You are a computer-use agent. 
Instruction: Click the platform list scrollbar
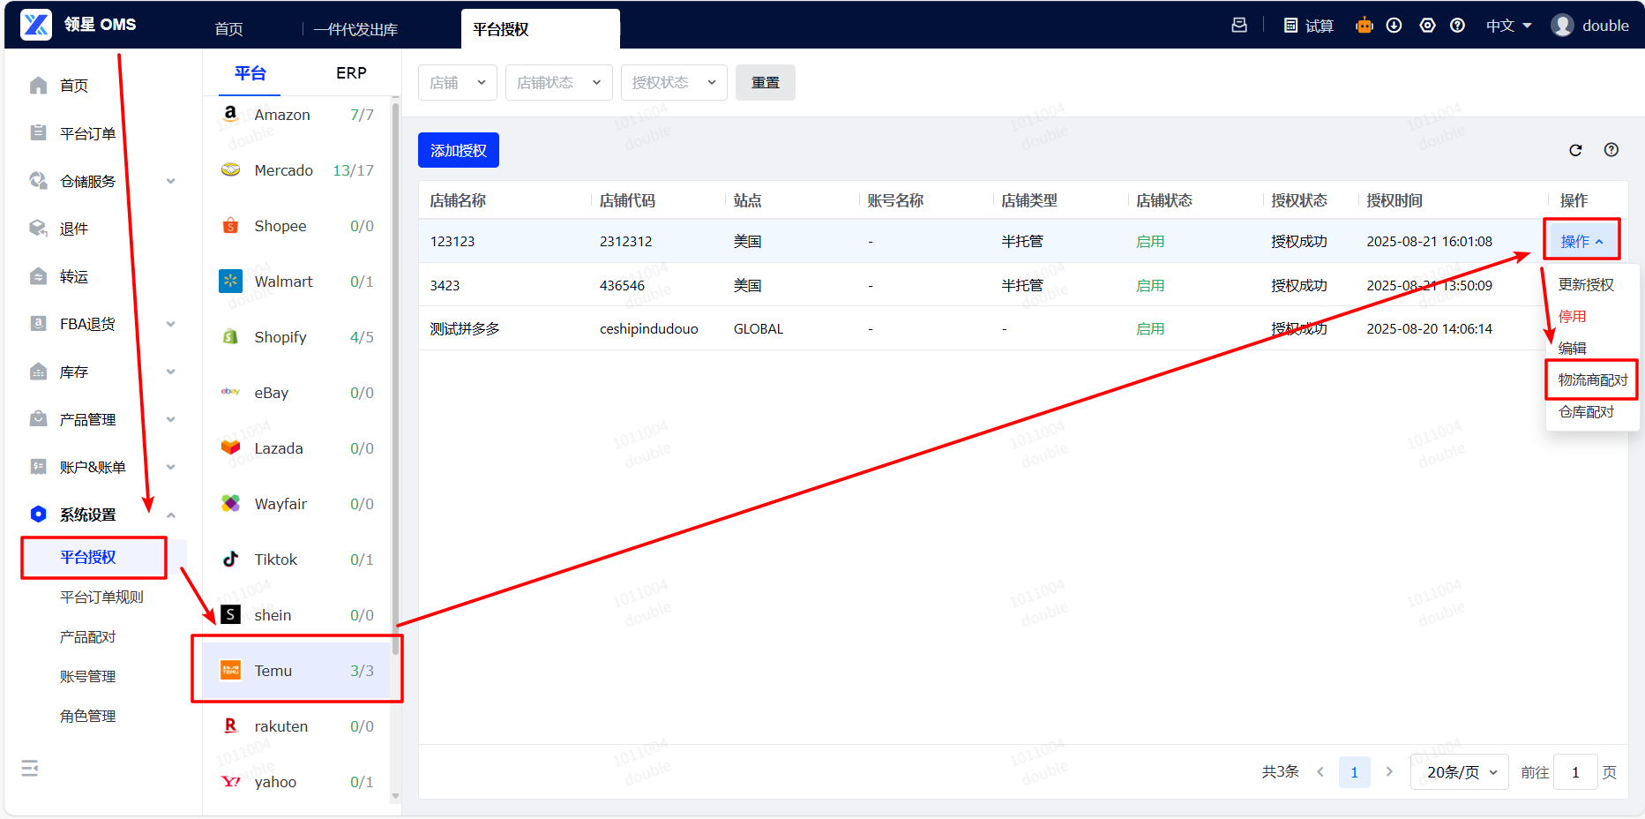395,379
